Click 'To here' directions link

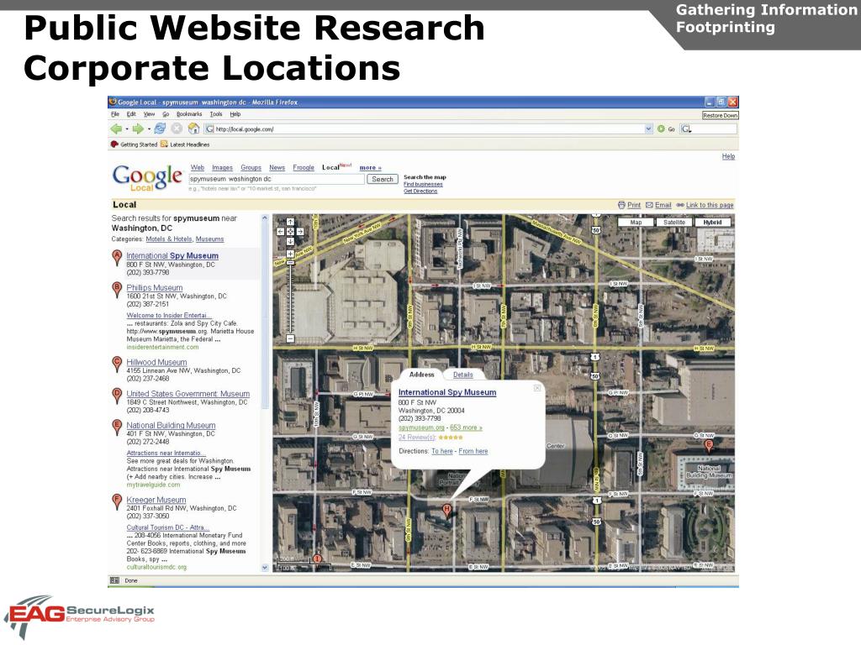(x=442, y=451)
